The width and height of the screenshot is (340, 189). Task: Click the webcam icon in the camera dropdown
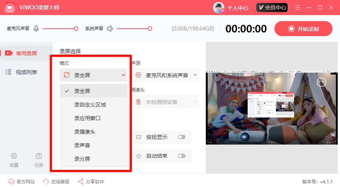138,102
